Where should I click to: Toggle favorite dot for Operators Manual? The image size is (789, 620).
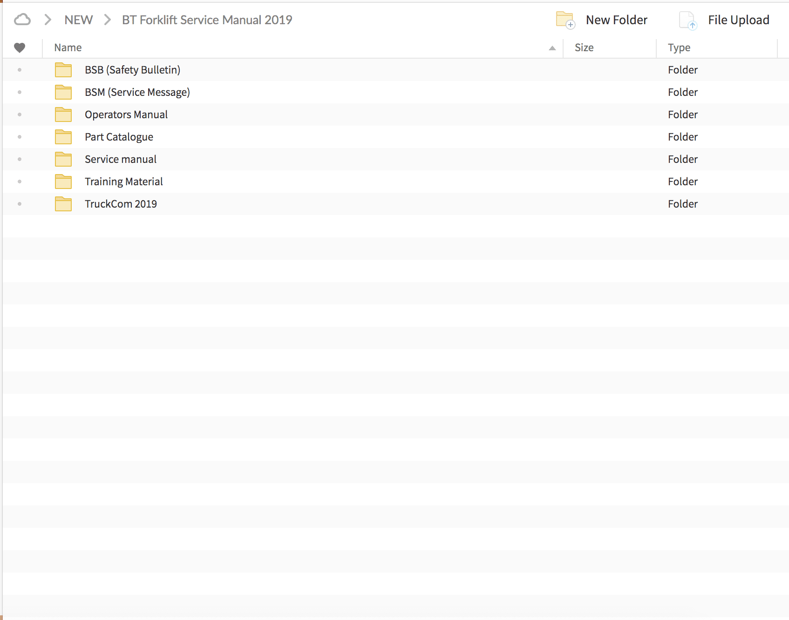coord(20,115)
